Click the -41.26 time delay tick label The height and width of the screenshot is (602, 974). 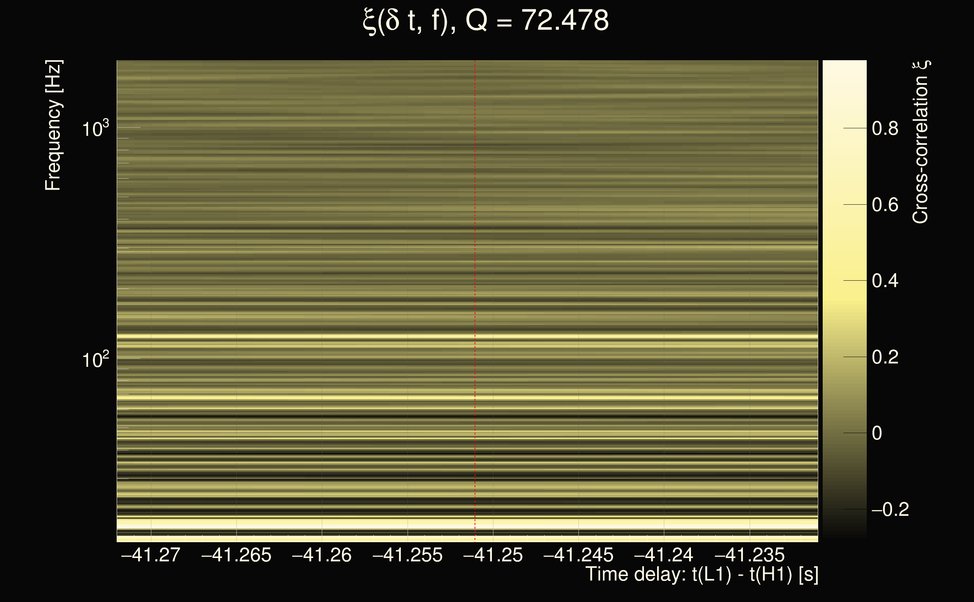[x=322, y=555]
